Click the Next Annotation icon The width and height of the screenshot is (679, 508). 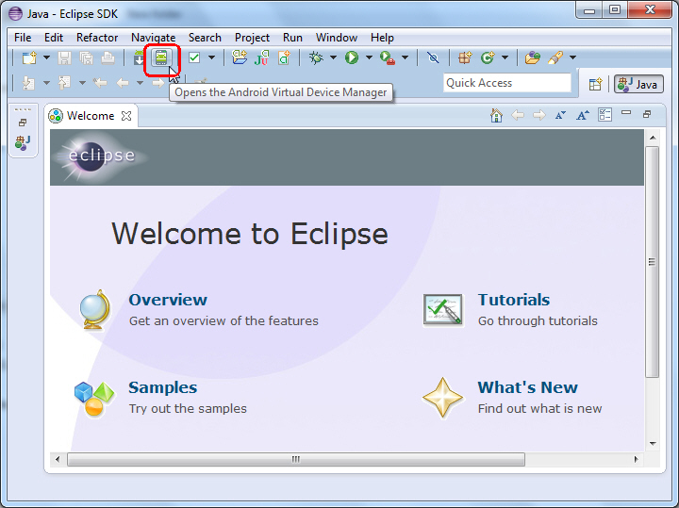point(28,83)
